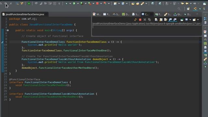Launch the Debug toolbar button
208x117 pixels.
tap(66, 4)
